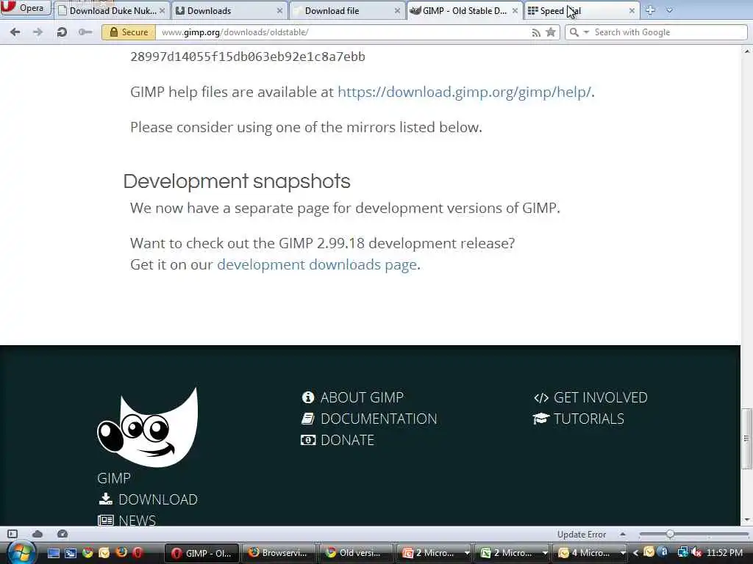Bookmark page with the star icon

tap(551, 32)
